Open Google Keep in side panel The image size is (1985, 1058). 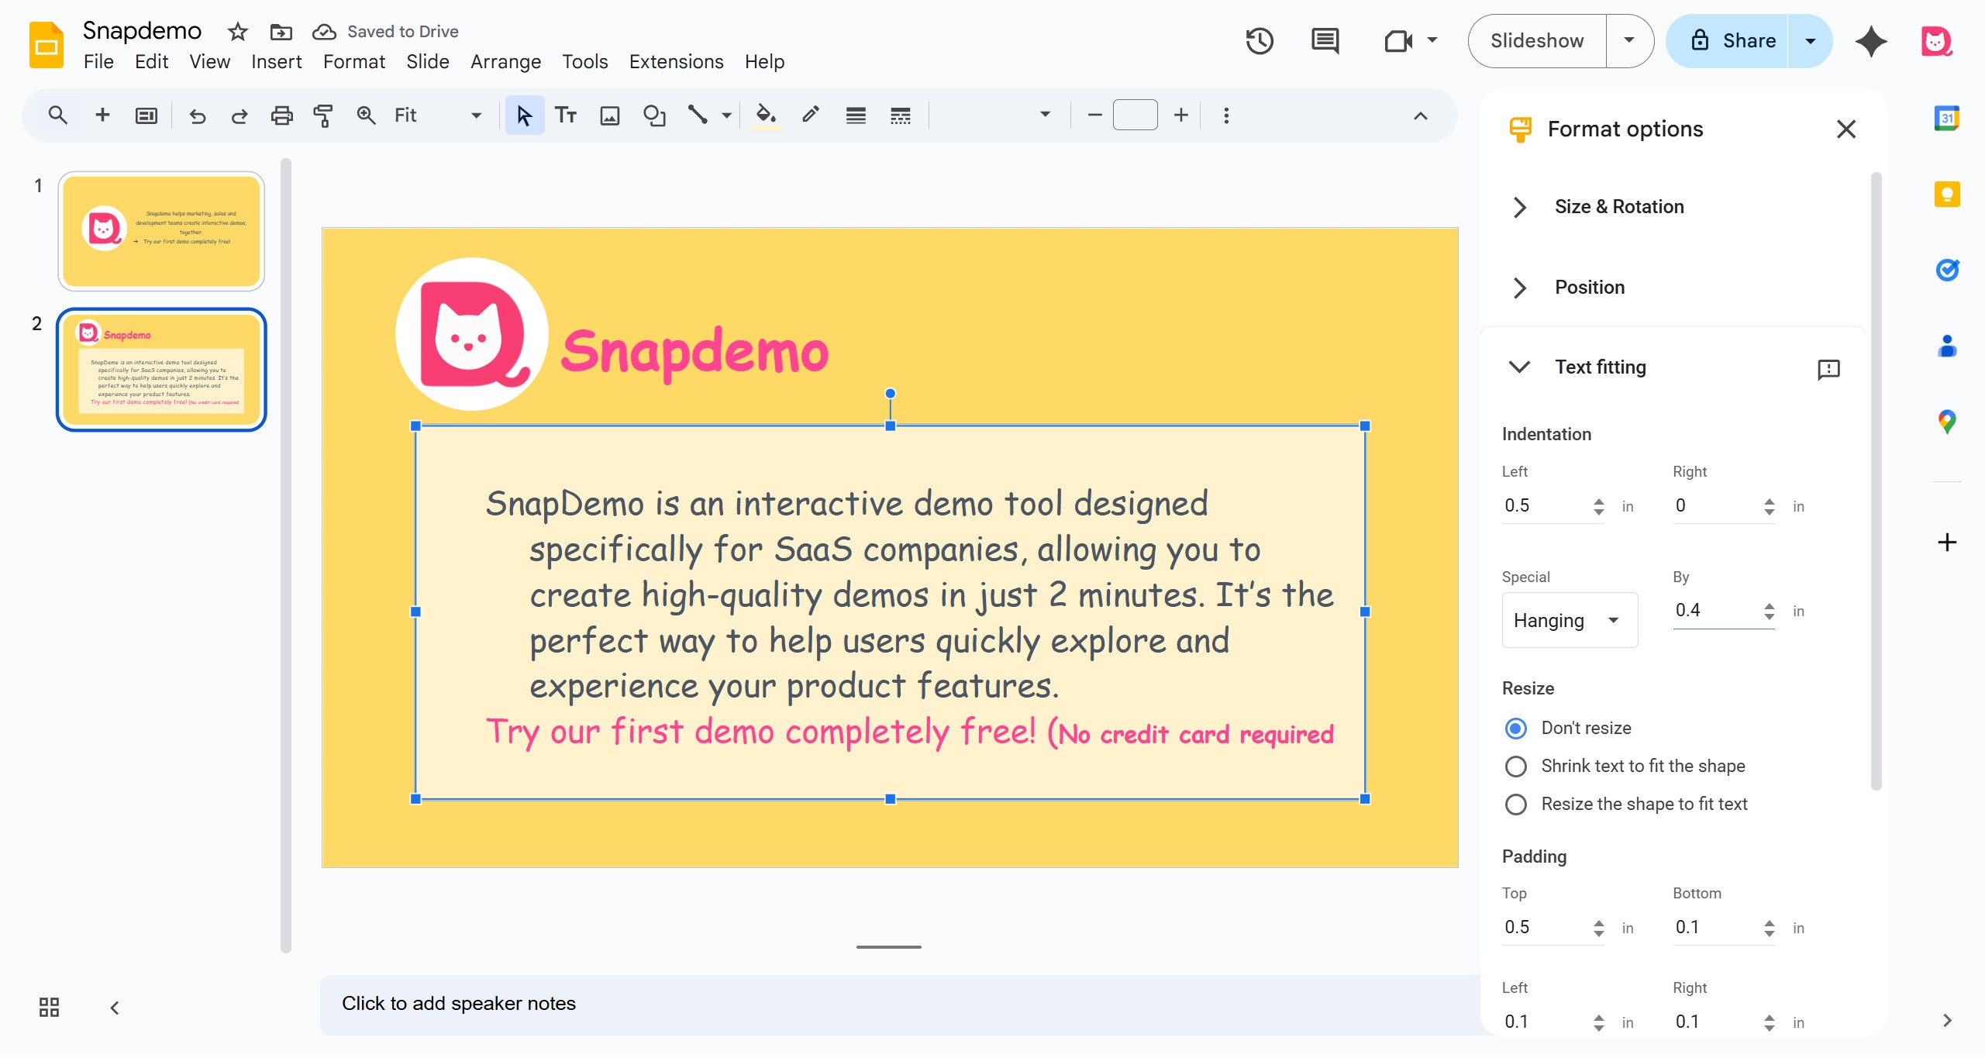[x=1947, y=194]
